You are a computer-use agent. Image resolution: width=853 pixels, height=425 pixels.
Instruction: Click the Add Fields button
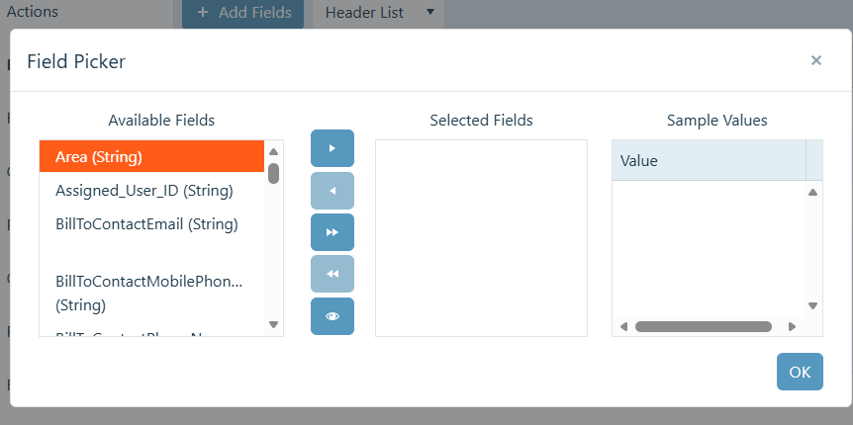[x=242, y=13]
